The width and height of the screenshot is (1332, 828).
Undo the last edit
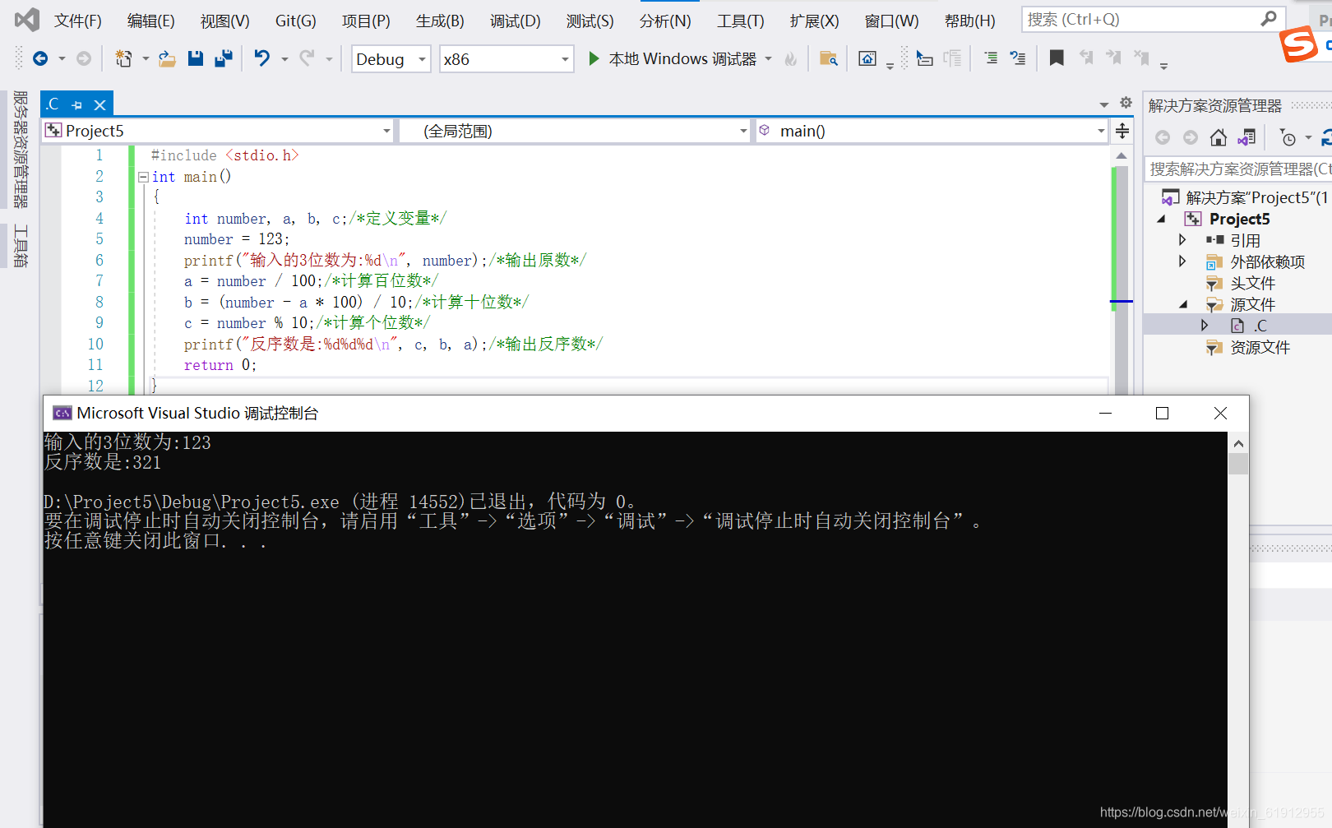(x=262, y=58)
